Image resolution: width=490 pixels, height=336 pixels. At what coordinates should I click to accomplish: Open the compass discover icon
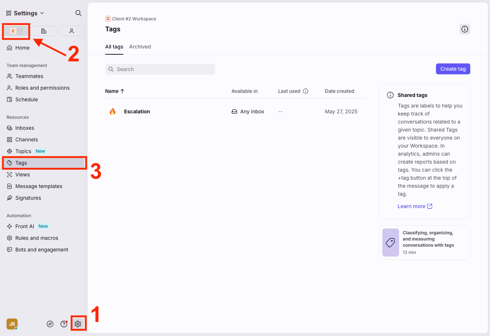click(50, 324)
